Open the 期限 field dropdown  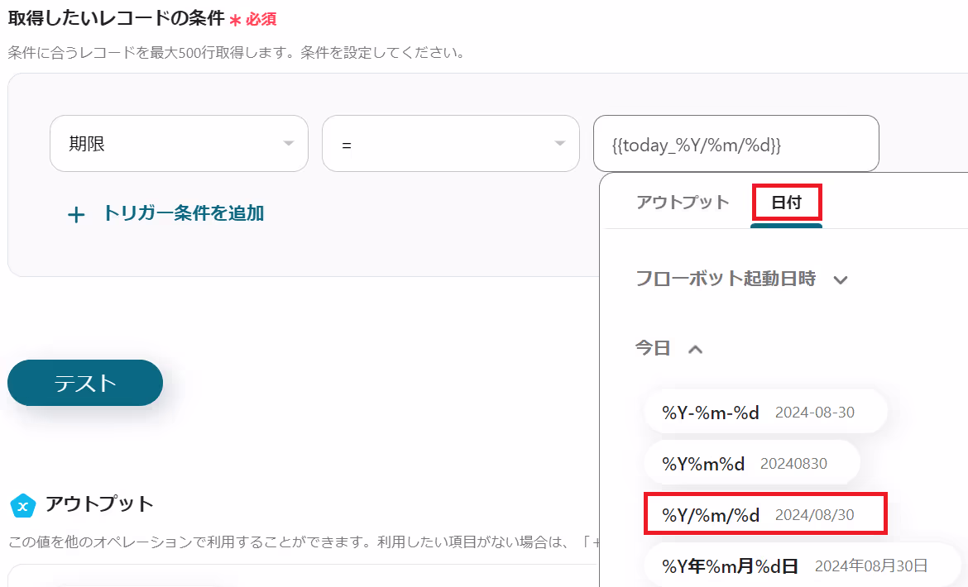[179, 144]
